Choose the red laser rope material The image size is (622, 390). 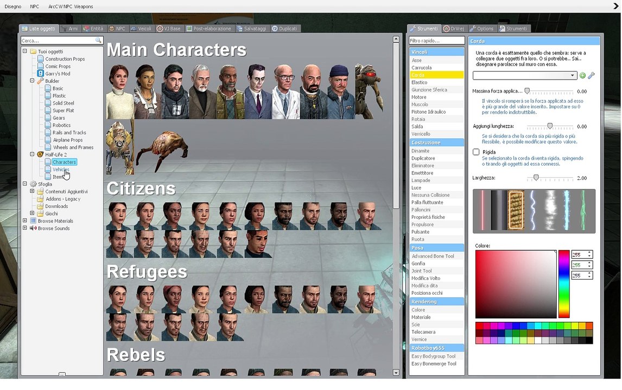click(x=483, y=211)
